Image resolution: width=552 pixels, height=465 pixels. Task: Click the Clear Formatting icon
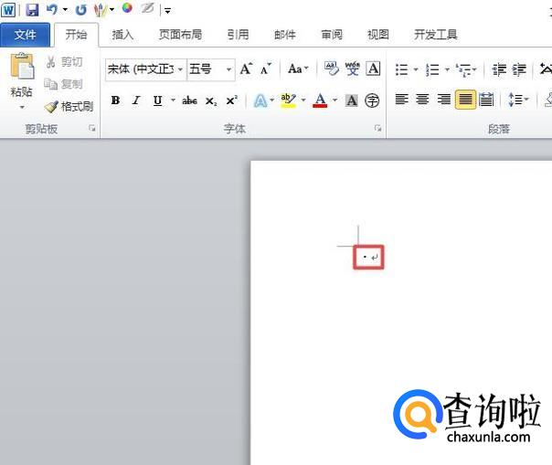pyautogui.click(x=331, y=69)
